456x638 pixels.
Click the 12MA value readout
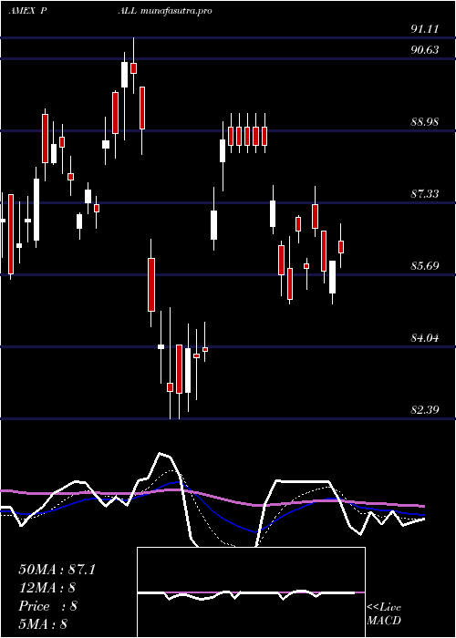47,588
